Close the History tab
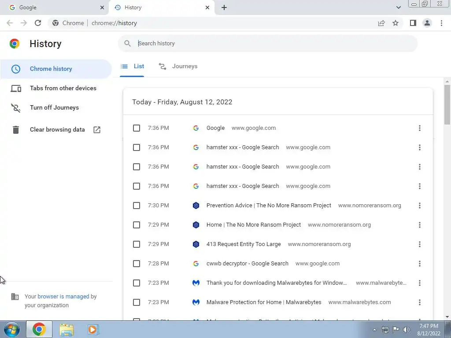The width and height of the screenshot is (451, 338). click(x=207, y=7)
